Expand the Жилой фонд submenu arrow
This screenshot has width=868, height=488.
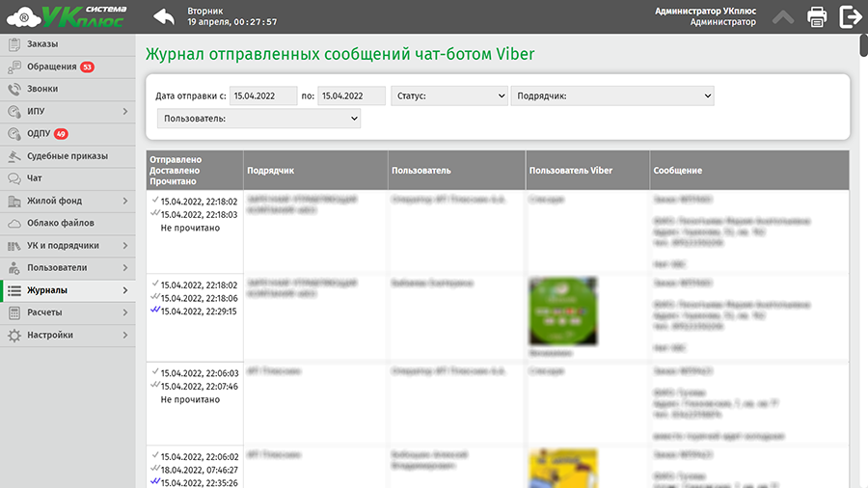[125, 201]
